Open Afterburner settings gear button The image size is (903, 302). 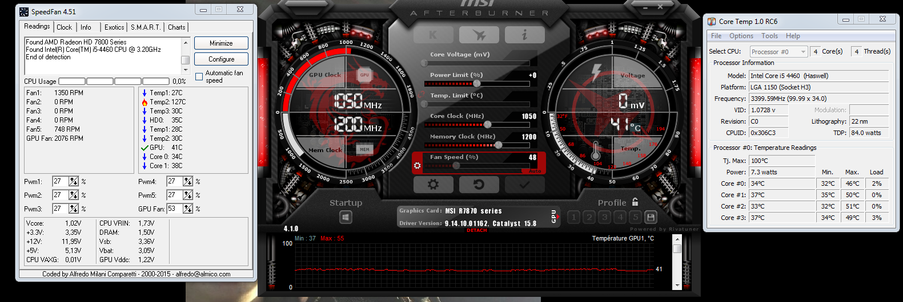point(433,184)
